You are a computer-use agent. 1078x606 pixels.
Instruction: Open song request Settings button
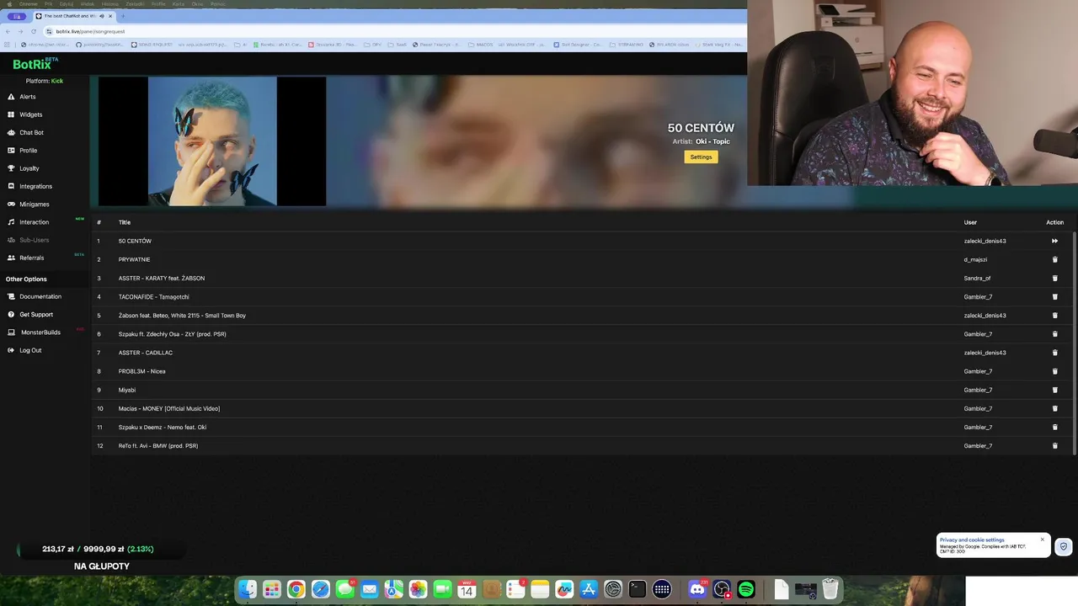(701, 157)
